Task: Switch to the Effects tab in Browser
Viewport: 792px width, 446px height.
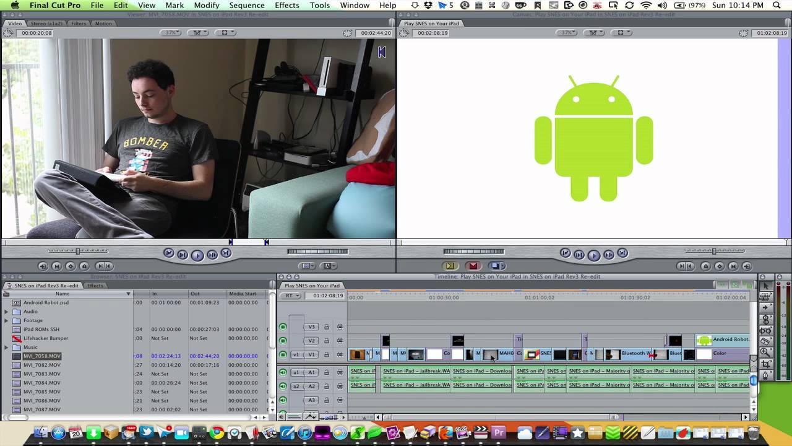Action: (95, 286)
